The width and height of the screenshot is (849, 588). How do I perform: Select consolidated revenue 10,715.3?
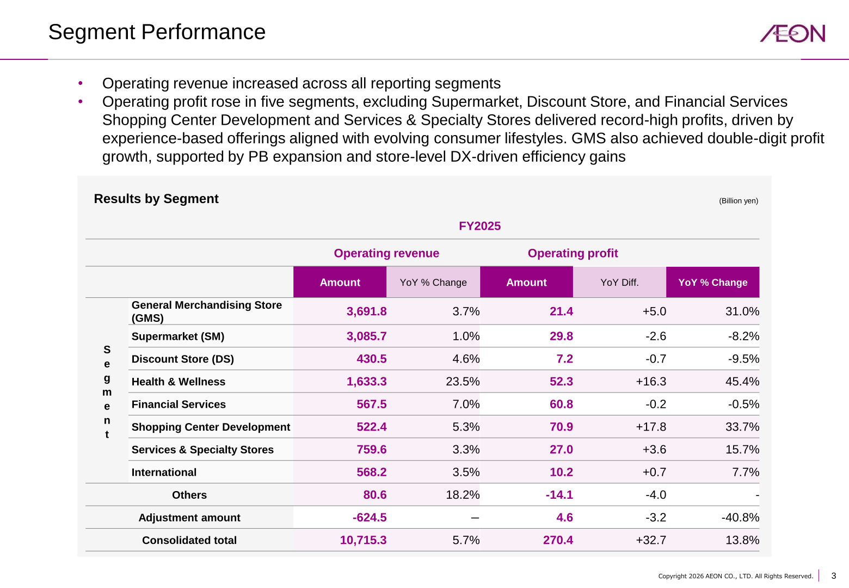point(364,541)
